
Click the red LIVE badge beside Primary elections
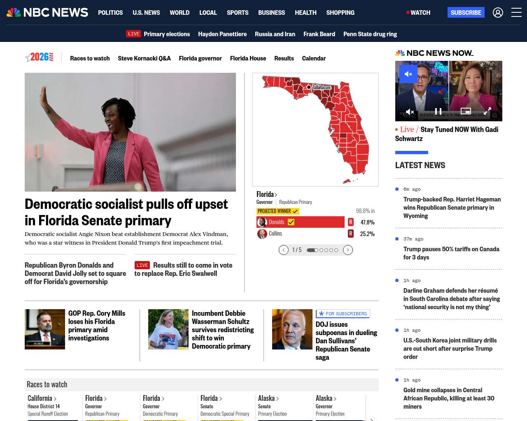(x=133, y=34)
